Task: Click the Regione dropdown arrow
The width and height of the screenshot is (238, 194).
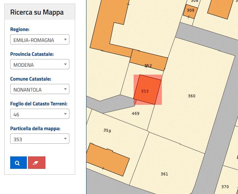Action: [65, 39]
